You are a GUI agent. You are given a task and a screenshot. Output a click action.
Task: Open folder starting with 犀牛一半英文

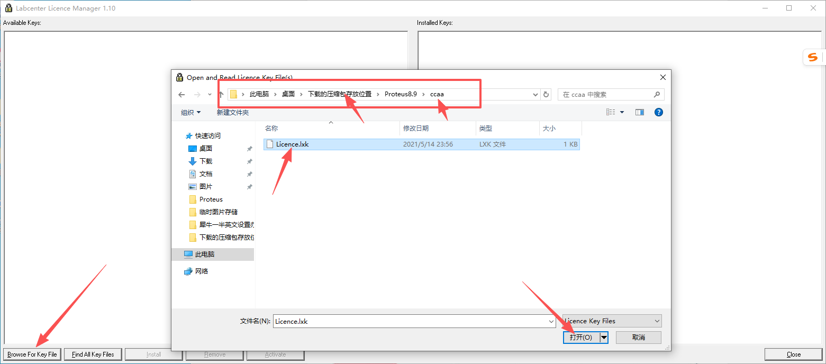tap(221, 225)
